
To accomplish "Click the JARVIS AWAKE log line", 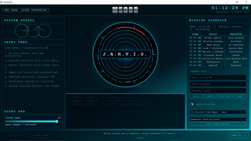I will click(100, 97).
